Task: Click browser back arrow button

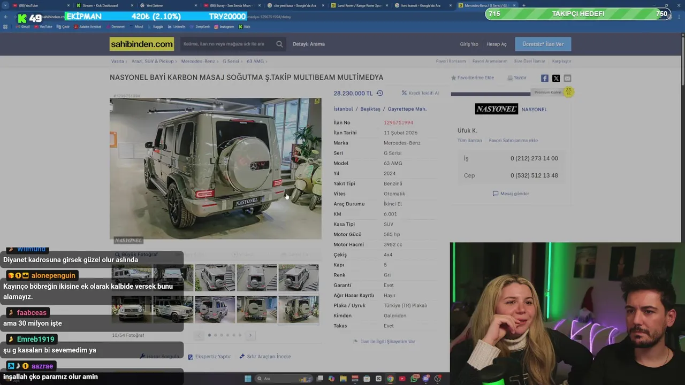Action: [x=6, y=17]
